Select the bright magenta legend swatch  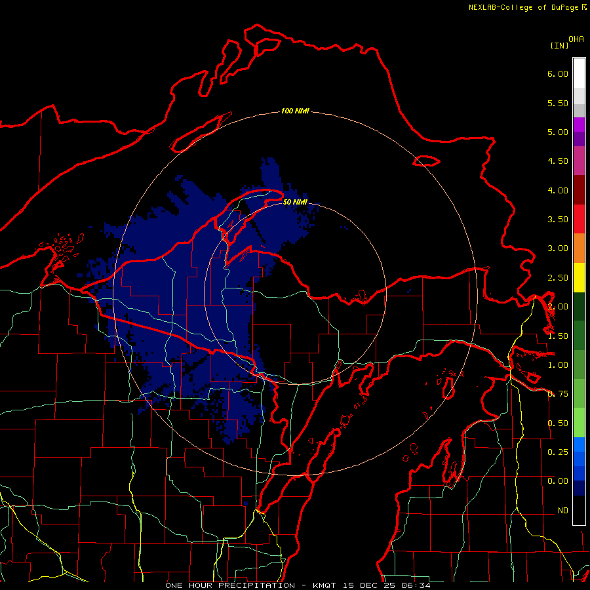point(579,125)
